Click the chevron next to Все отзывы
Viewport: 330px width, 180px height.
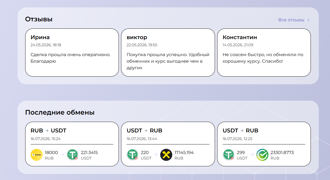(x=308, y=20)
